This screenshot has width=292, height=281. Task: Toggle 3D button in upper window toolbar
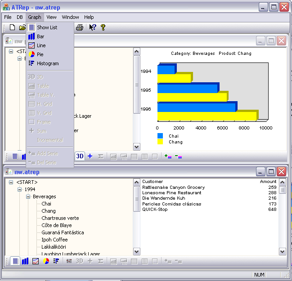80,156
